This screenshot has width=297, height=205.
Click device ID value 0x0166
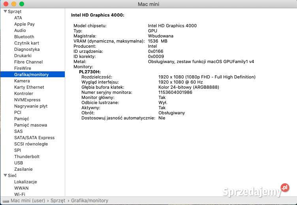click(x=156, y=51)
